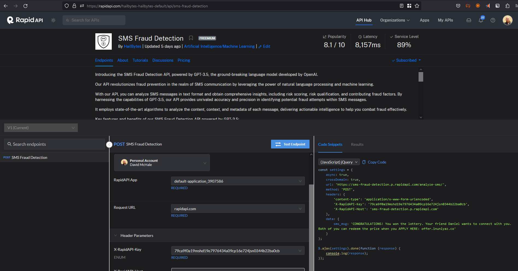518x271 pixels.
Task: Focus the Search for APIs field
Action: 94,20
